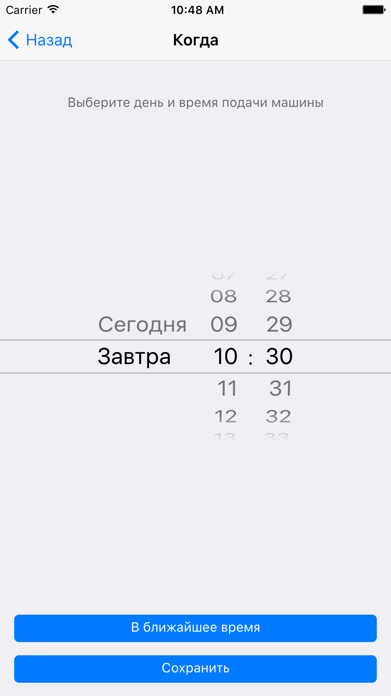
Task: Pick minute 32 in the picker
Action: point(278,416)
